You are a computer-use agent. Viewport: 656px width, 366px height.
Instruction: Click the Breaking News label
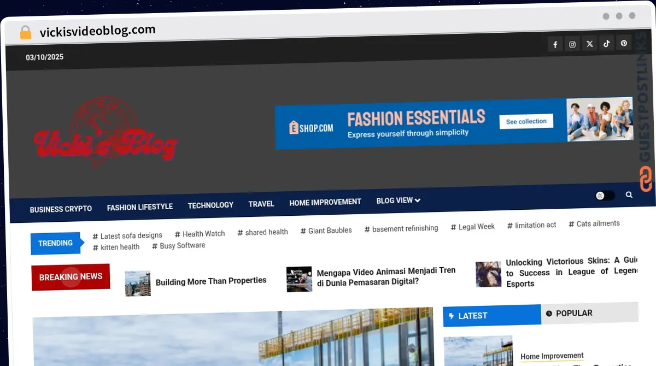pyautogui.click(x=71, y=277)
